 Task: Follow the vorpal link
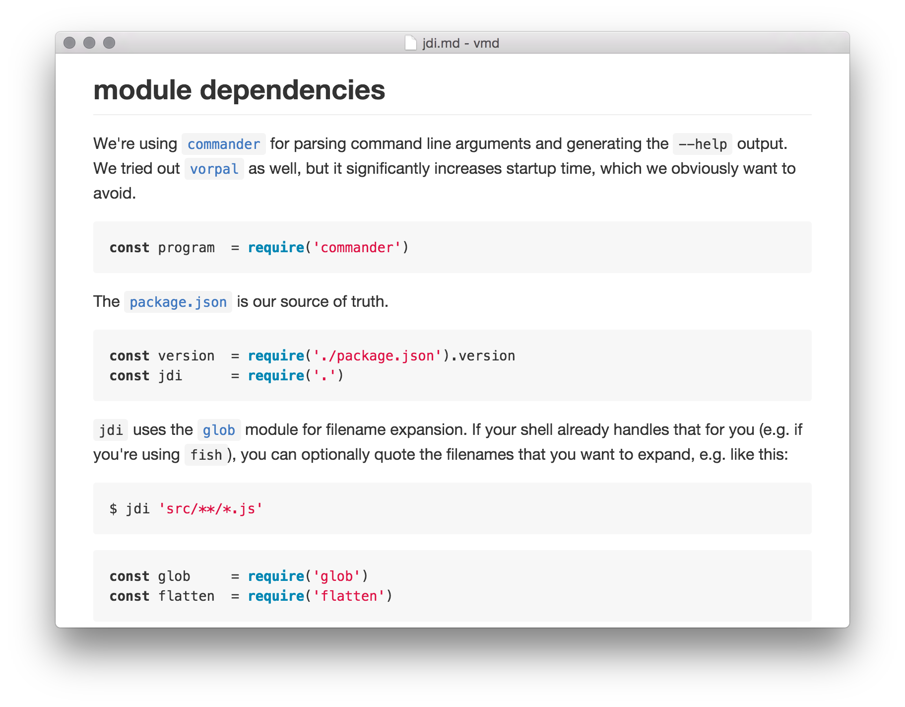tap(214, 169)
